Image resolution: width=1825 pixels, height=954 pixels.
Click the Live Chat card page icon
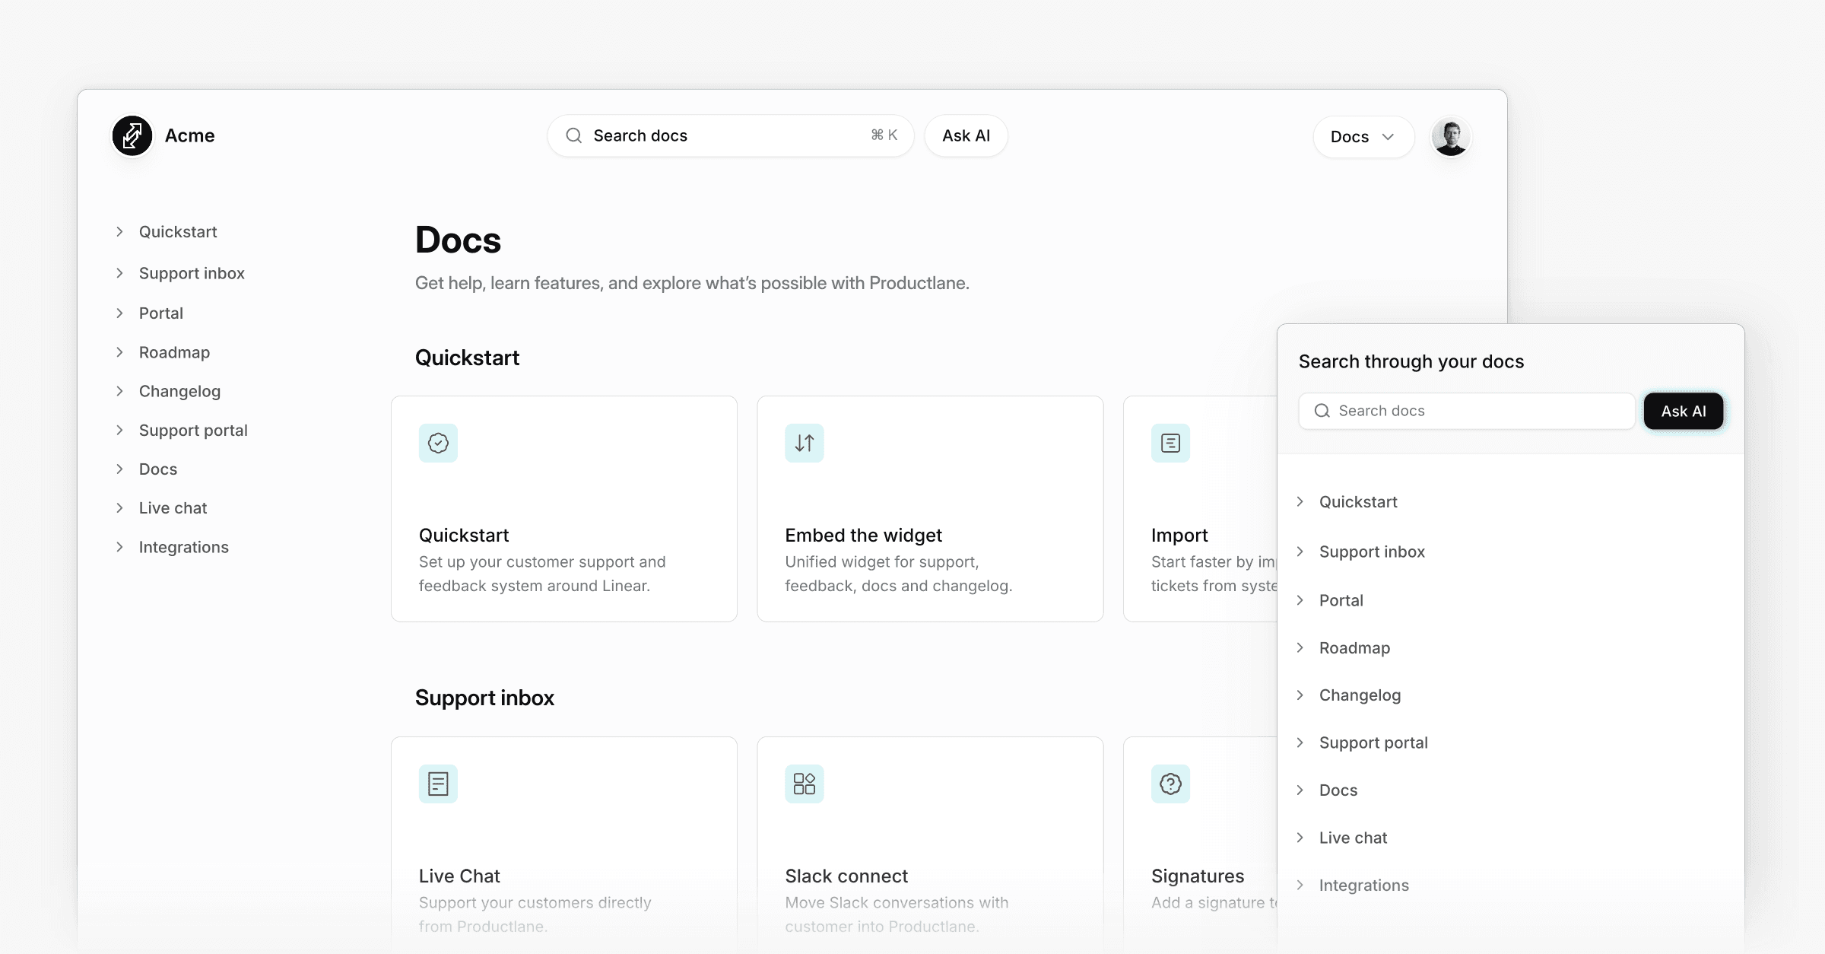pyautogui.click(x=438, y=784)
